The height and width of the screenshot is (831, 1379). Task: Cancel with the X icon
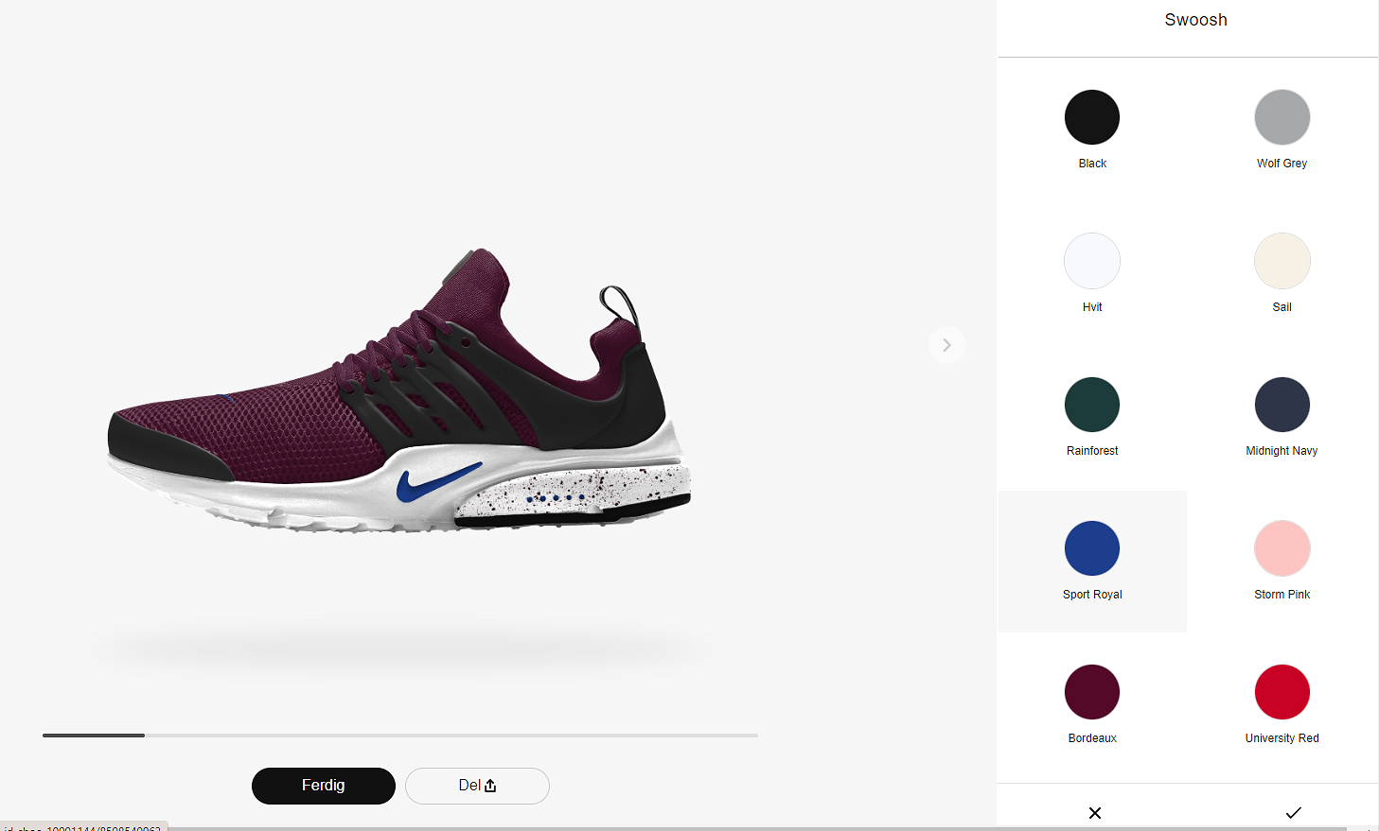pyautogui.click(x=1095, y=813)
